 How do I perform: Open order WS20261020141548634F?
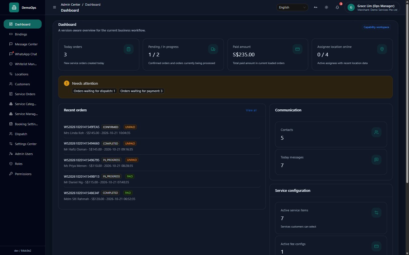coord(82,193)
